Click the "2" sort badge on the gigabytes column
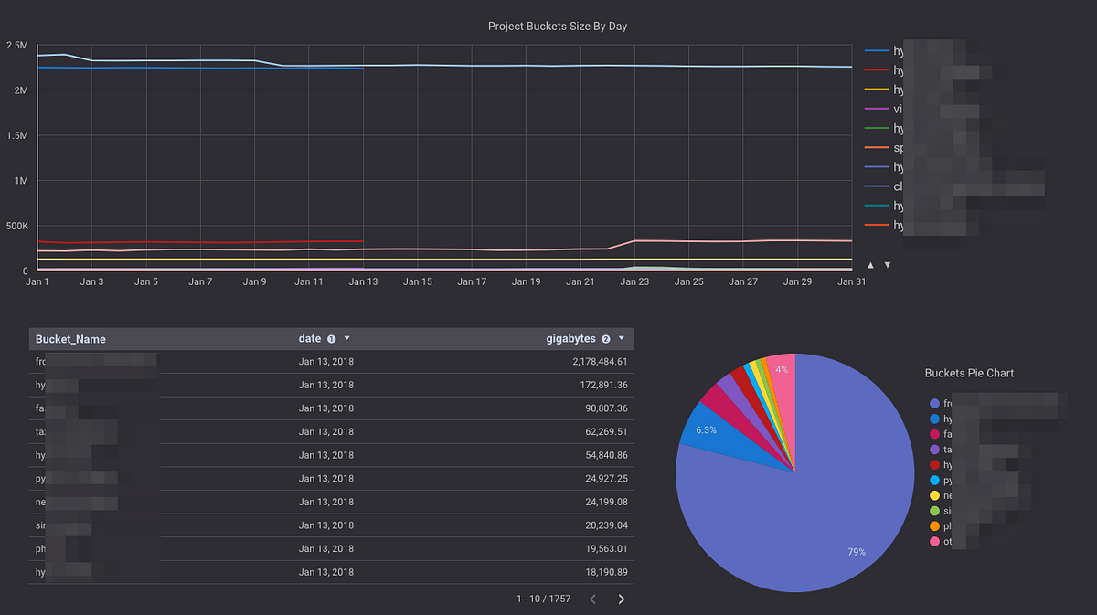Viewport: 1097px width, 615px height. pos(605,338)
